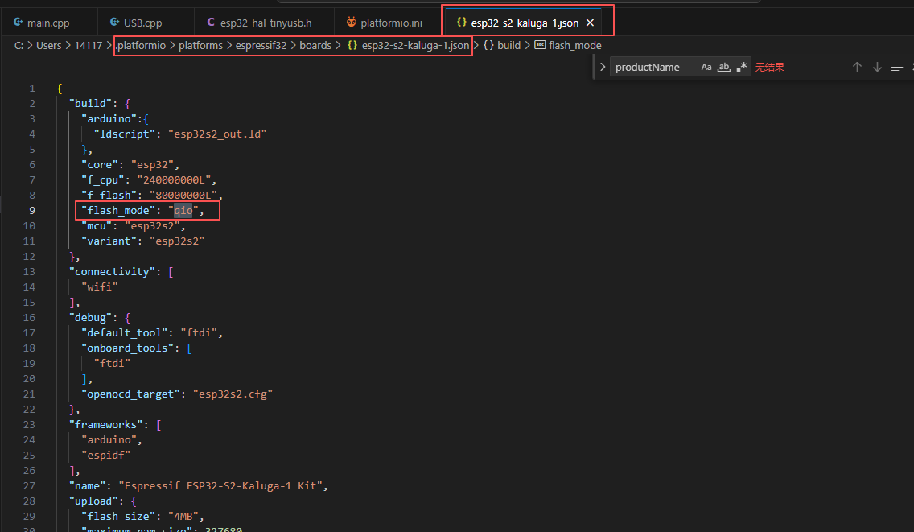Open the USB.cpp editor tab
Viewport: 914px width, 532px height.
click(143, 23)
